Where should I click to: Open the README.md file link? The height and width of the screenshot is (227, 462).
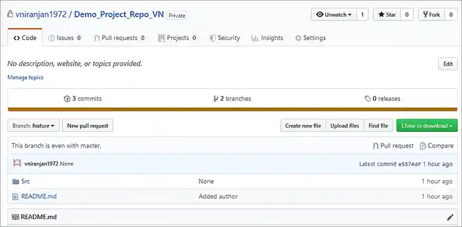coord(39,197)
